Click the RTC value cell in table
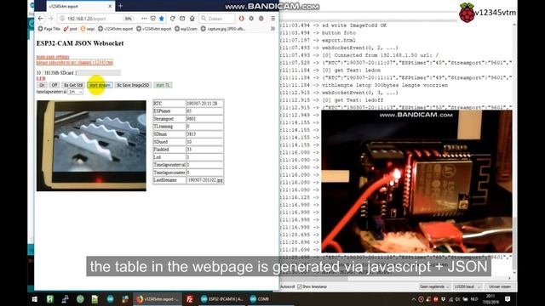 [x=204, y=104]
